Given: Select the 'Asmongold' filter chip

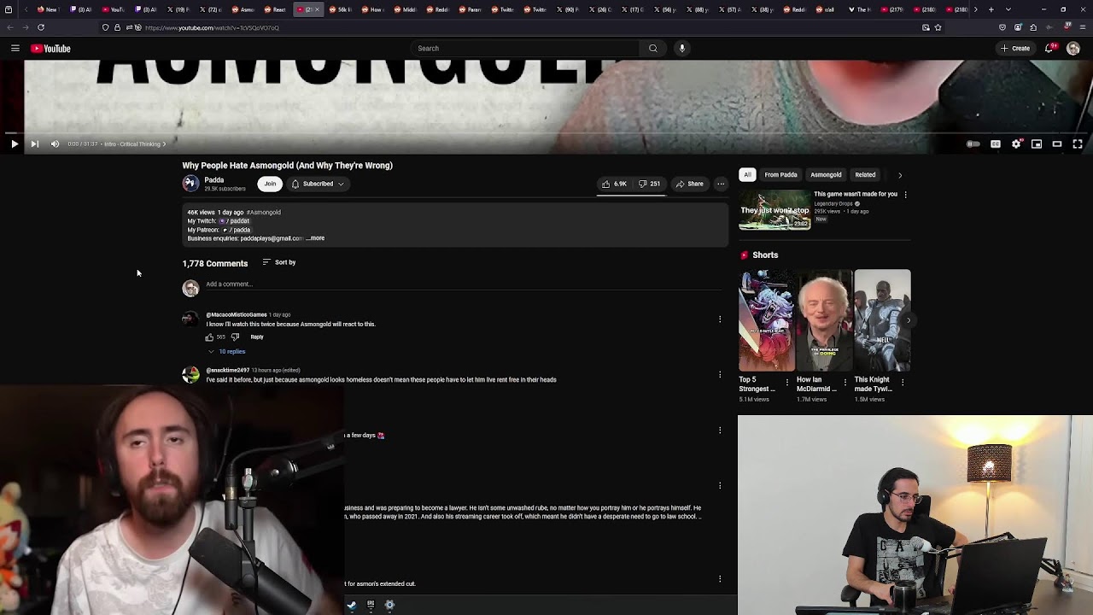Looking at the screenshot, I should click(x=826, y=175).
